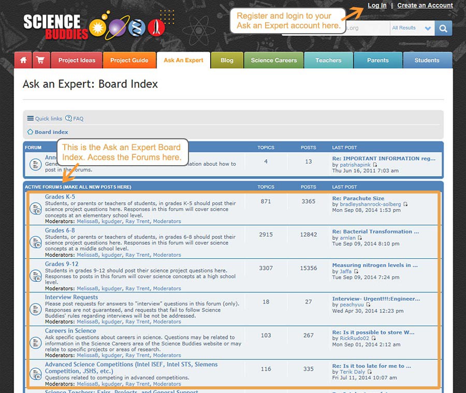
Task: View latest post icon next to Terik Daly
Action: pos(369,372)
